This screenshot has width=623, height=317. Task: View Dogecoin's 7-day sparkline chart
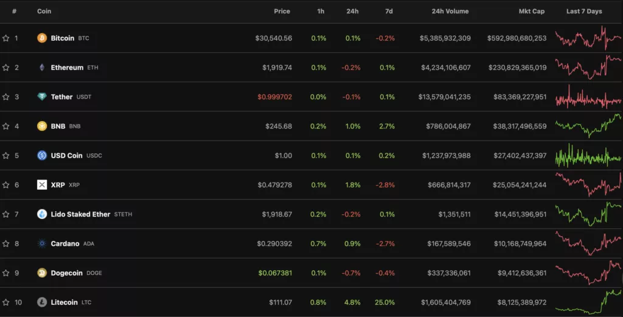pyautogui.click(x=588, y=273)
